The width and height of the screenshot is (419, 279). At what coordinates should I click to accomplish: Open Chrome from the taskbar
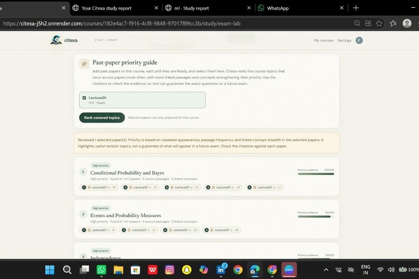[x=238, y=270]
